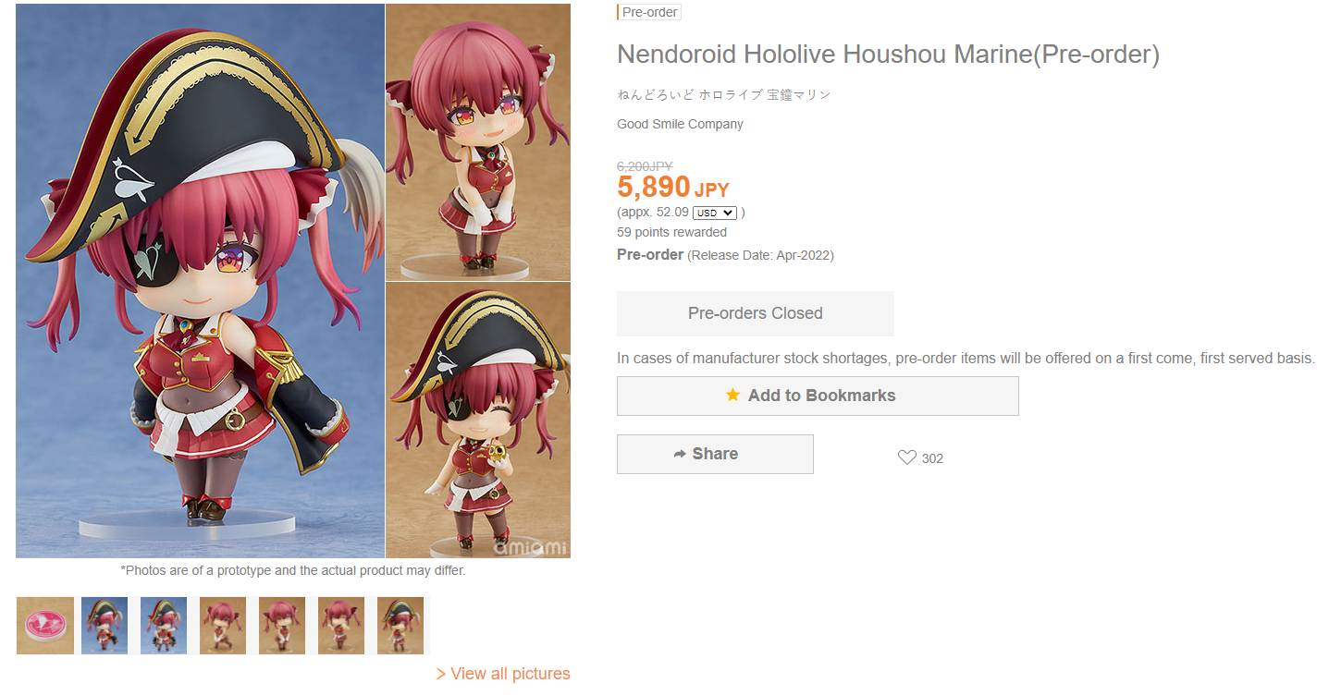Open View all pictures link
The height and width of the screenshot is (695, 1329).
pos(503,674)
